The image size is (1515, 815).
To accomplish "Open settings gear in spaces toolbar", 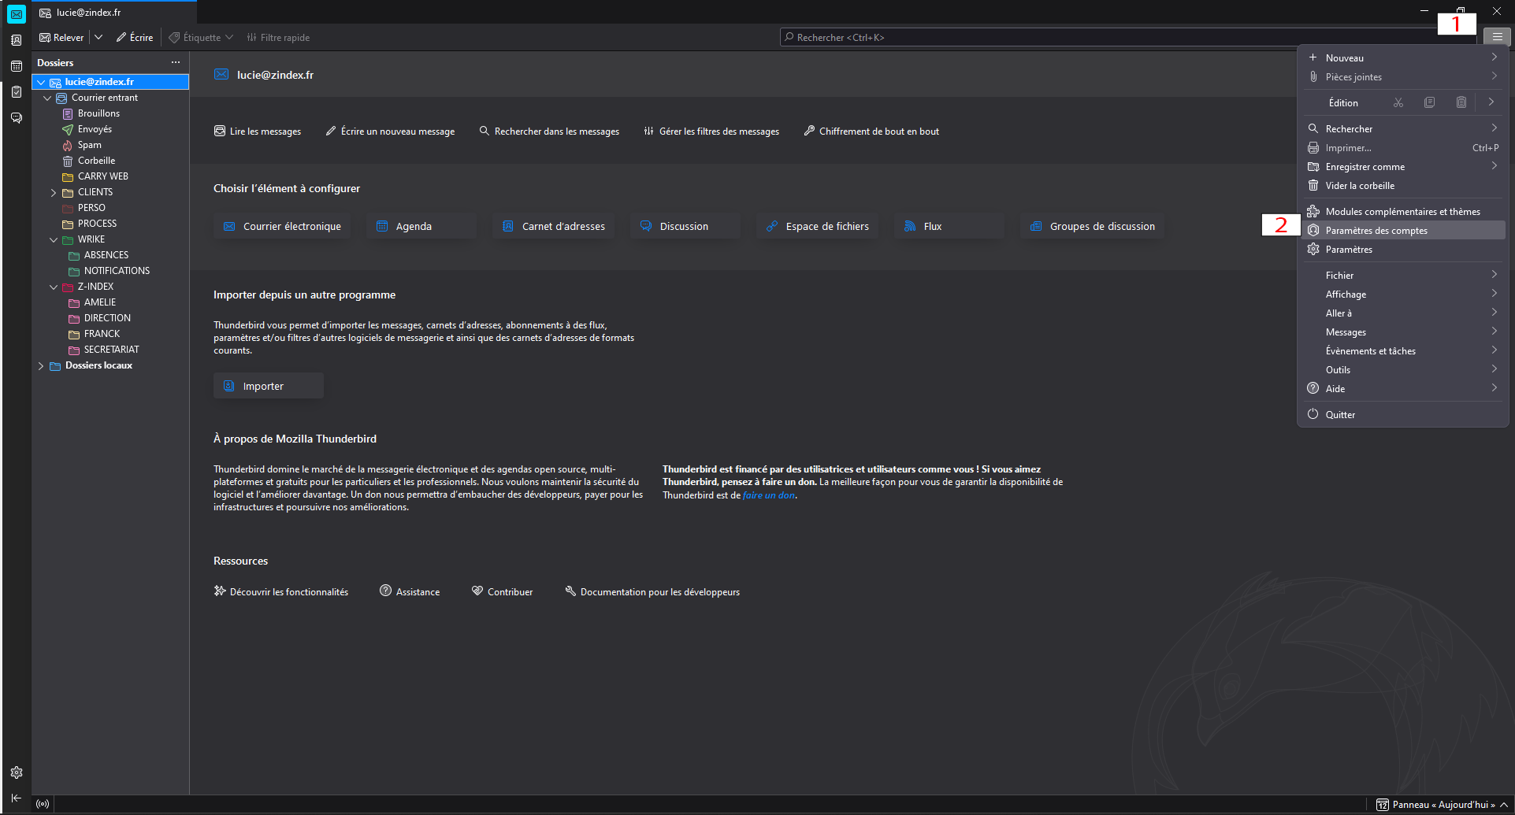I will (x=17, y=772).
